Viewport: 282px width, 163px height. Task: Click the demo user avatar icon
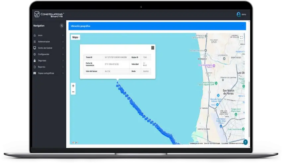pyautogui.click(x=238, y=14)
